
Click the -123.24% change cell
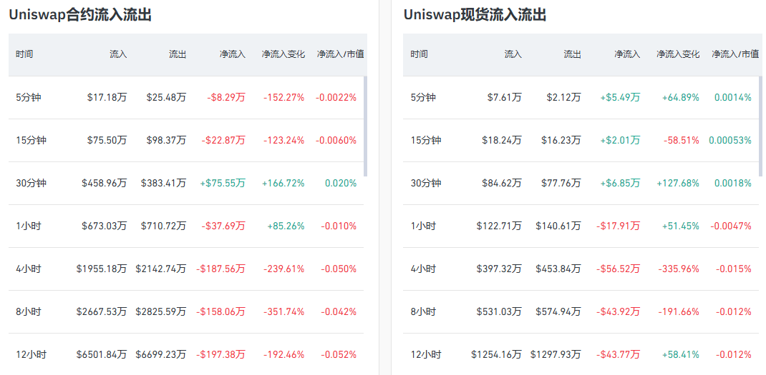[283, 141]
